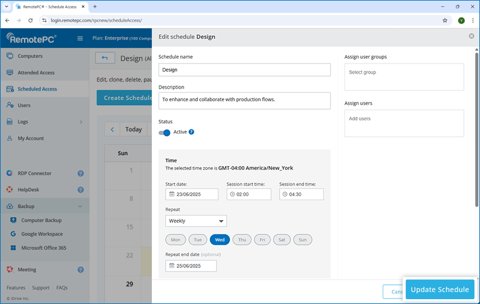Select the Fri day button

[261, 240]
